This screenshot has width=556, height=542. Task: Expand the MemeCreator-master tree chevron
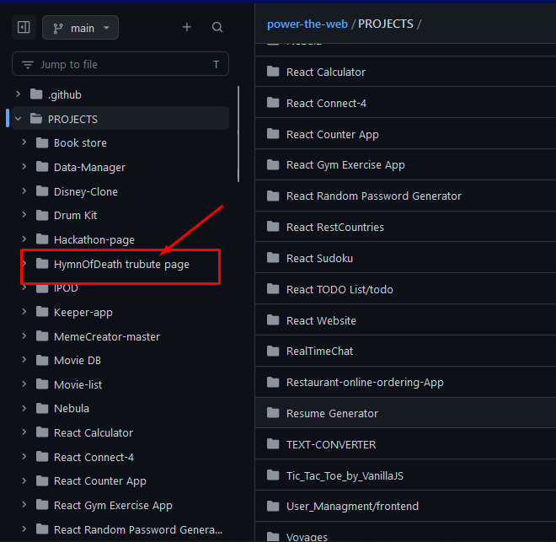[x=24, y=336]
